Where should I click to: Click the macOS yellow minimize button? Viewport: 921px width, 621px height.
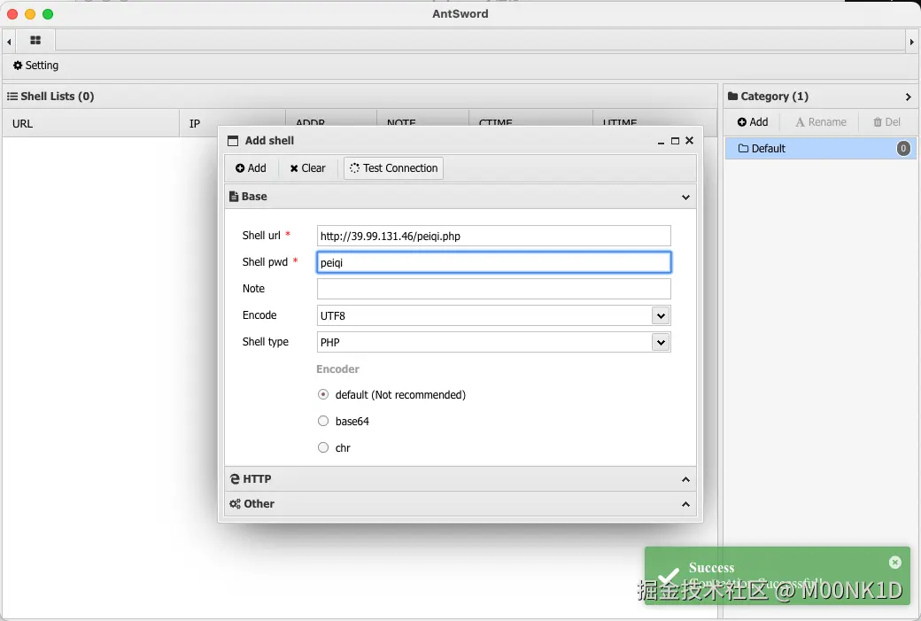pyautogui.click(x=30, y=14)
